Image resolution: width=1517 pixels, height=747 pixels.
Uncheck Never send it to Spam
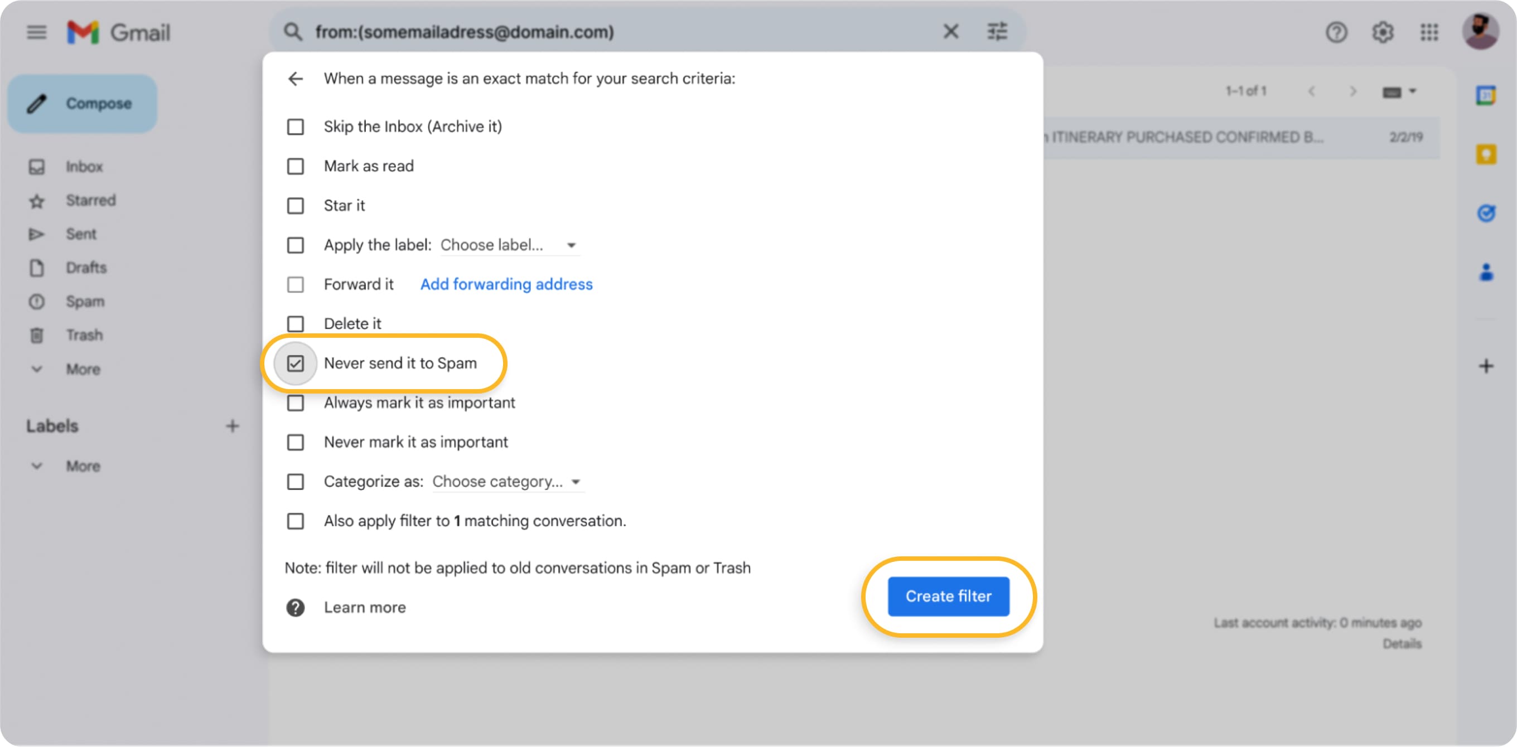point(295,363)
